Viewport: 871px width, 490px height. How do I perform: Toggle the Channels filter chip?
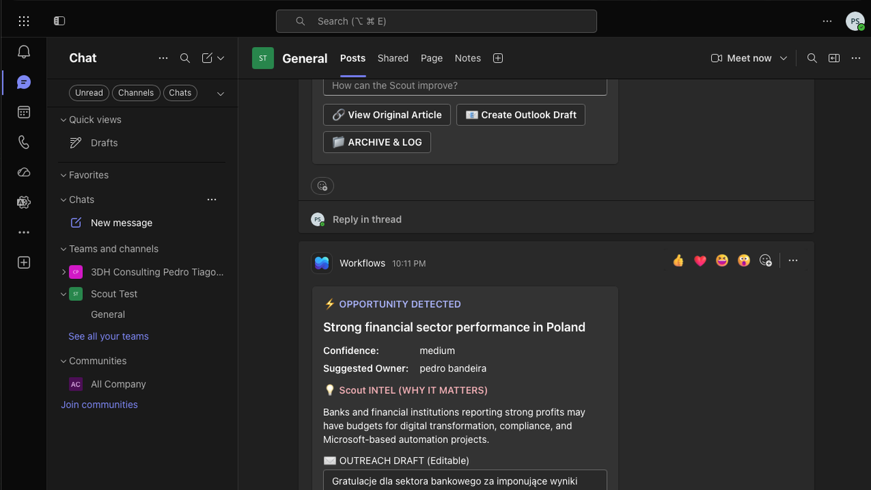[x=136, y=93]
